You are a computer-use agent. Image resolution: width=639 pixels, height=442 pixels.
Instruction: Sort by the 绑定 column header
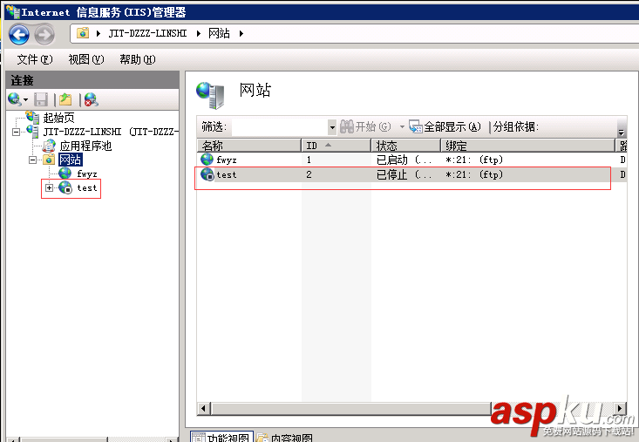pyautogui.click(x=527, y=146)
